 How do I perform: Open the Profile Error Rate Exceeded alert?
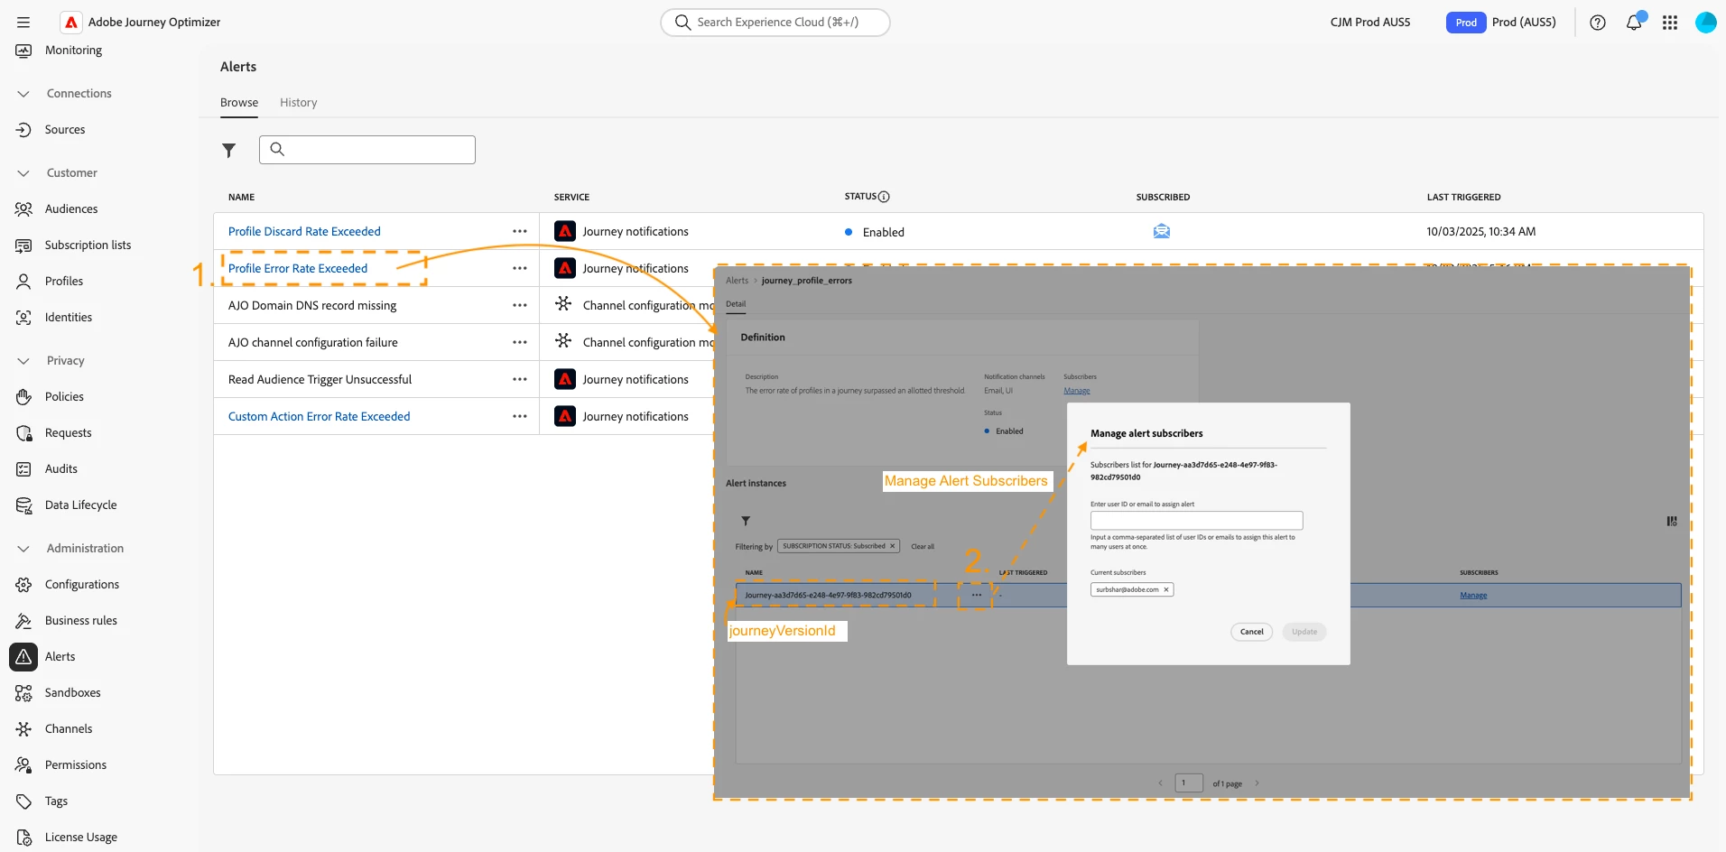click(298, 269)
